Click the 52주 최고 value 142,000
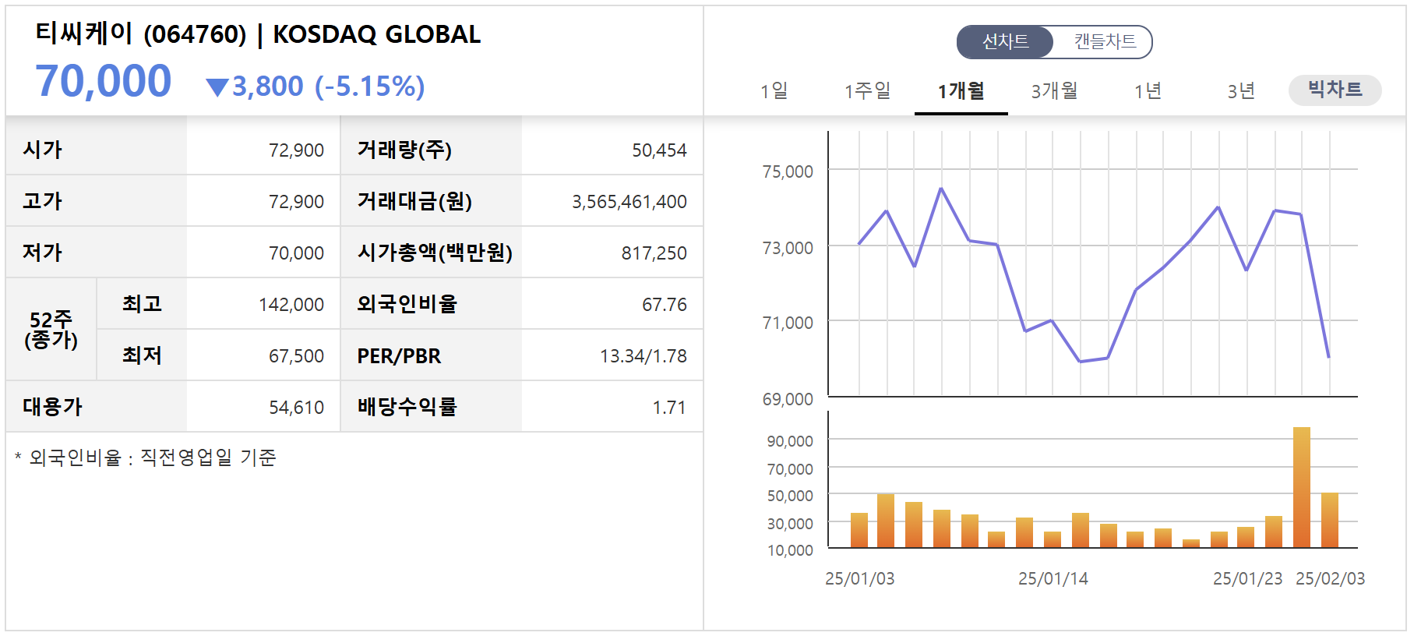Screen dimensions: 1414x636 click(291, 305)
